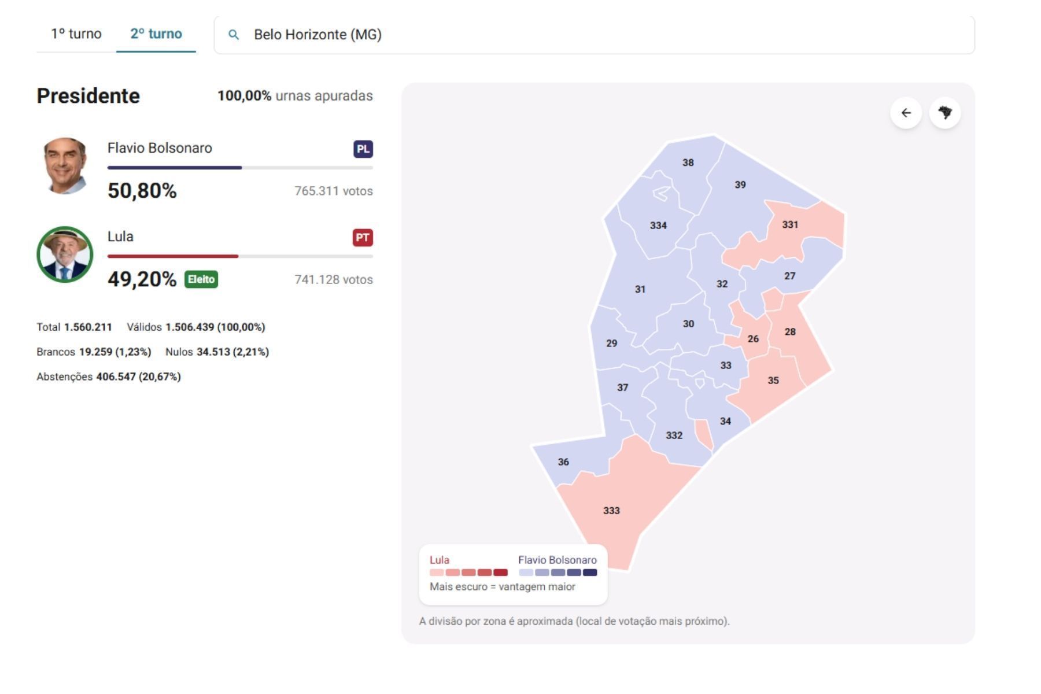Click the 50,80% percentage value
Screen dimensions: 1041x694
(142, 191)
